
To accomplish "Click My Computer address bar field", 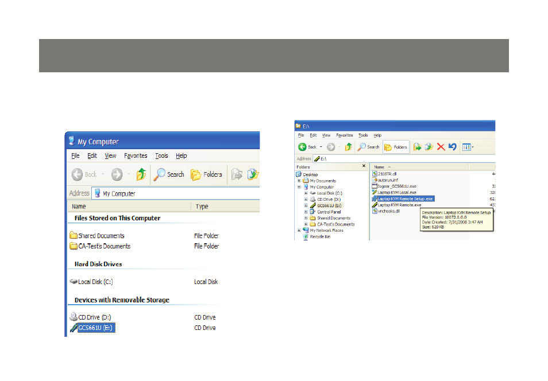I will click(176, 193).
